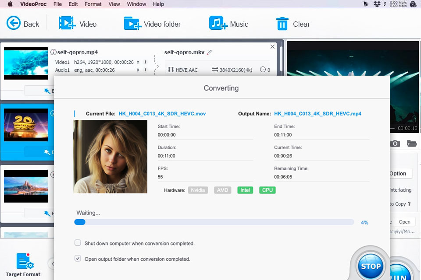Edit the output name self-gopro.mkv pencil
The width and height of the screenshot is (421, 280).
tap(210, 52)
